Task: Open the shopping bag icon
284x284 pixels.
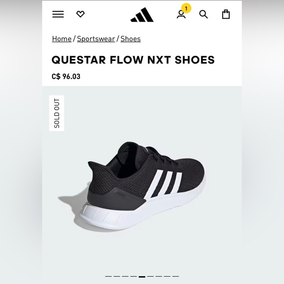Action: click(226, 14)
